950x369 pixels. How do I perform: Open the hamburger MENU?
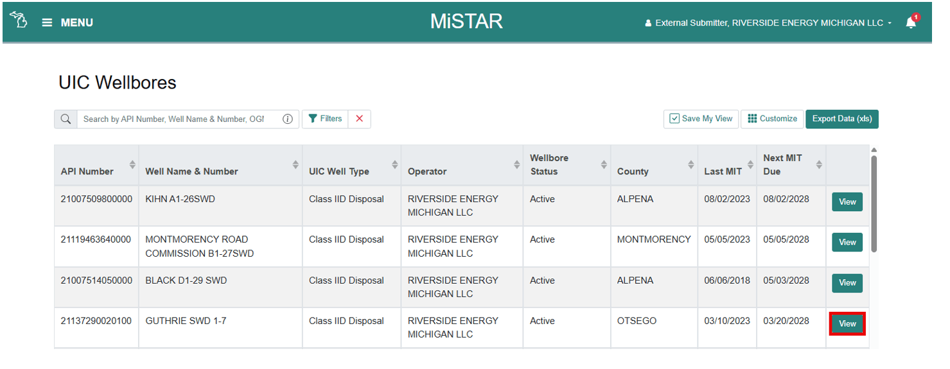[67, 22]
